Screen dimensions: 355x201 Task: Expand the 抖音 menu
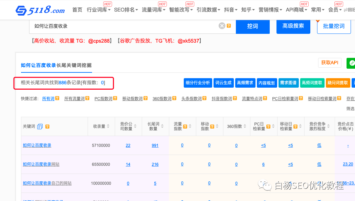[231, 10]
